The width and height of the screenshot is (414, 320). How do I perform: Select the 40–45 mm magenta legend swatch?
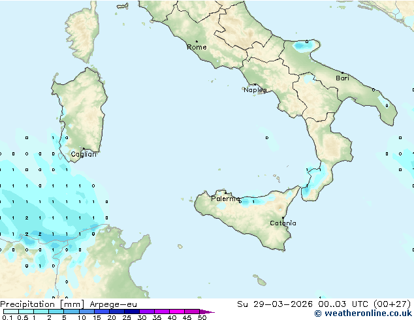pos(177,312)
